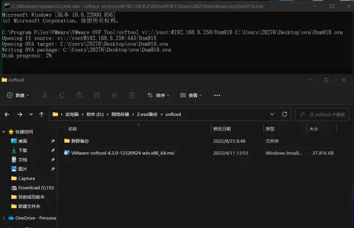Refresh the ovftool folder view
Viewport: 354px width, 228px height.
pyautogui.click(x=284, y=114)
